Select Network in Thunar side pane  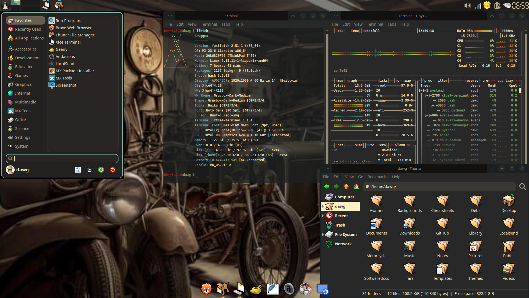pos(341,244)
